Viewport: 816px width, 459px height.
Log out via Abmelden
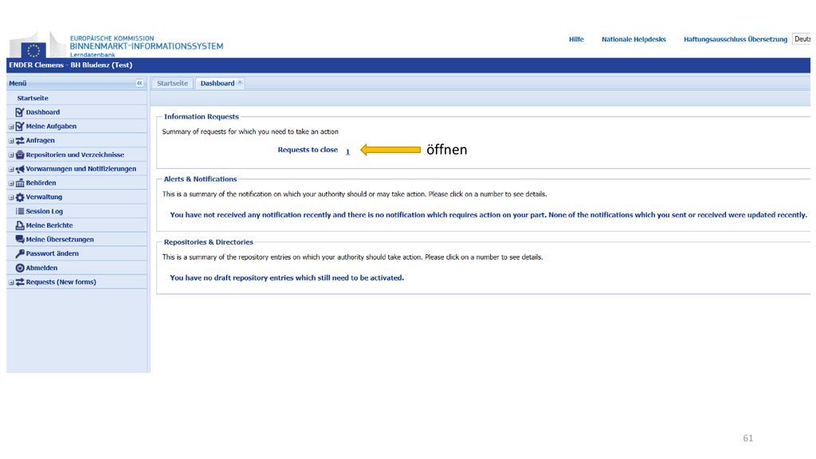(41, 268)
